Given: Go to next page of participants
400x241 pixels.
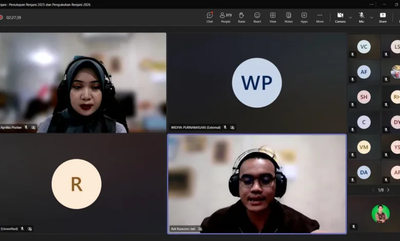Looking at the screenshot, I should [388, 190].
